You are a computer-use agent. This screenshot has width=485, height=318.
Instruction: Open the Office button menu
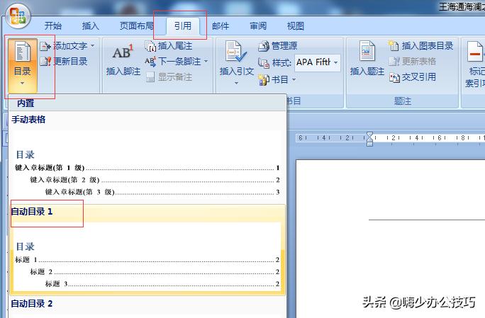point(18,16)
